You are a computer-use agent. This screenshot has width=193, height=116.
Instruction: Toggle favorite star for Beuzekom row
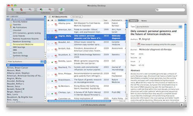click(x=48, y=56)
